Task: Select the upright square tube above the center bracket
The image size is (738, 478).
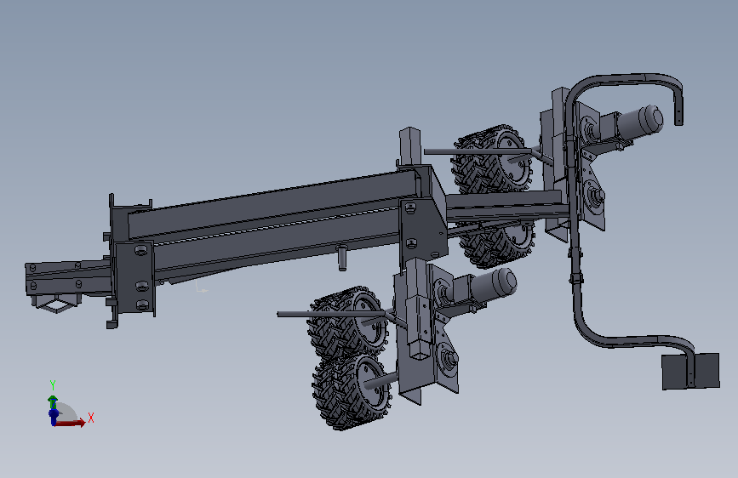Action: pos(409,145)
